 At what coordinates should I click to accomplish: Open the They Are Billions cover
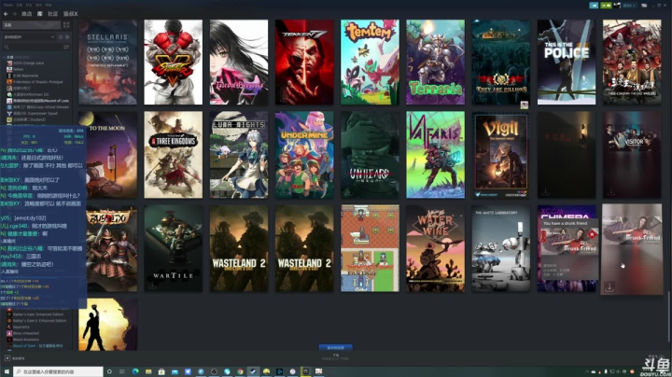(500, 62)
